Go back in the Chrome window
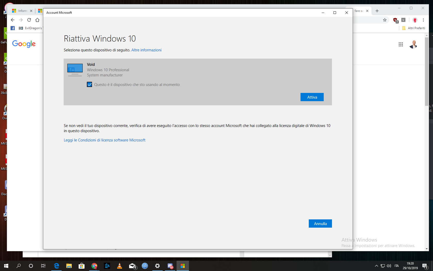Screen dimensions: 433x271 coord(13,20)
